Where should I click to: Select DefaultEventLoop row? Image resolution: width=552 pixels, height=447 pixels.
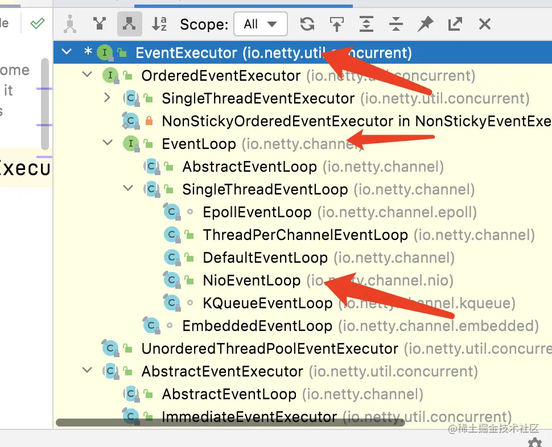pyautogui.click(x=303, y=258)
